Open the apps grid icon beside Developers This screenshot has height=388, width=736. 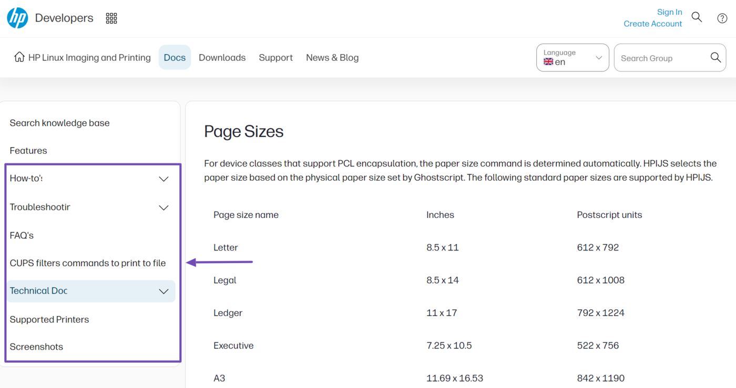point(111,18)
